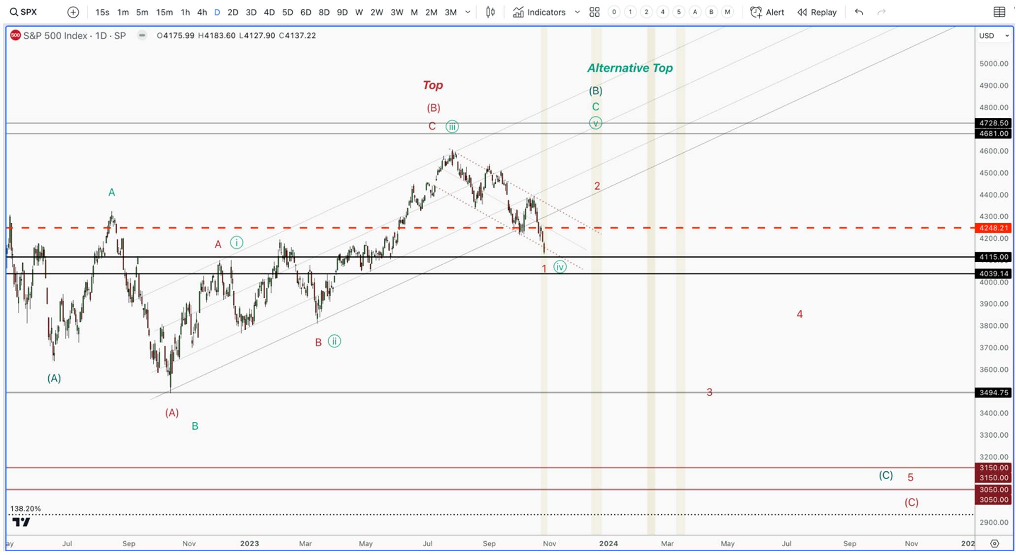
Task: Open the Indicators dialog
Action: point(539,12)
